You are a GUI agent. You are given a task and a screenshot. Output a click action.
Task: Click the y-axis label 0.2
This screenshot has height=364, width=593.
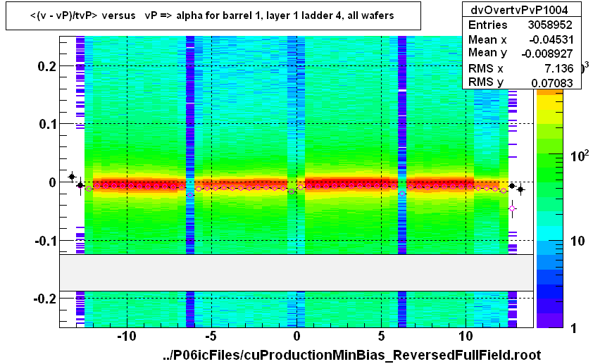coord(47,66)
